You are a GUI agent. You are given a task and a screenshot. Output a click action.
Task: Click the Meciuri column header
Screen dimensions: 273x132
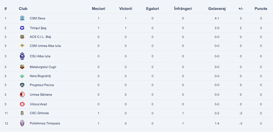(x=98, y=9)
